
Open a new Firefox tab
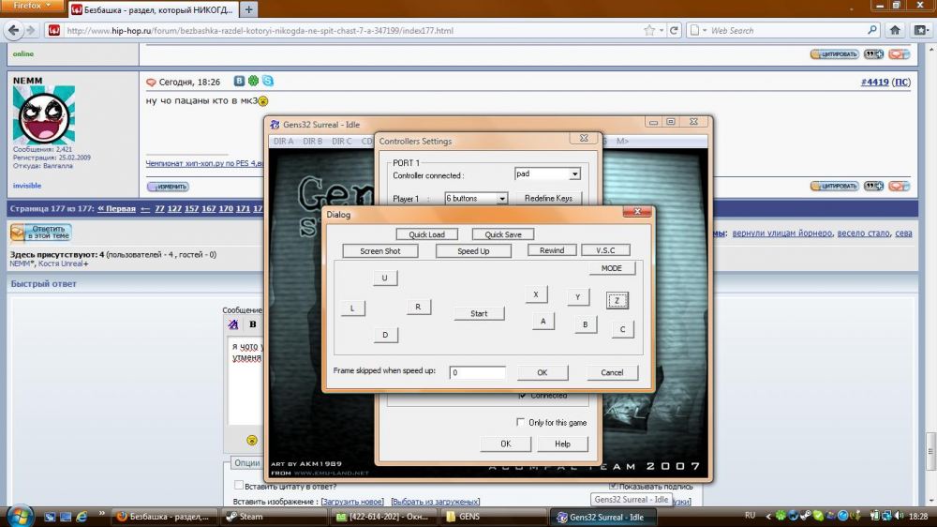248,9
